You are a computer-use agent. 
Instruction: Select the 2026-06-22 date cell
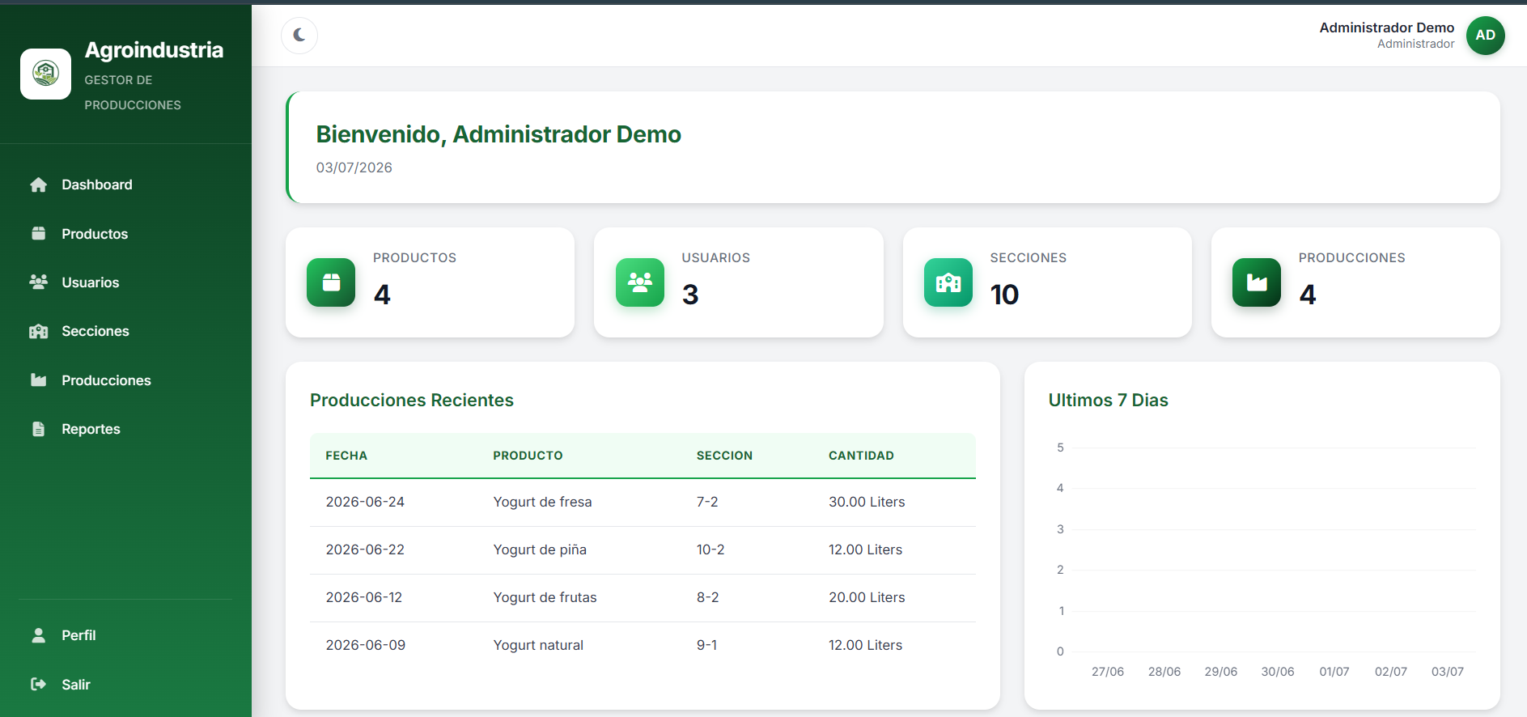tap(365, 549)
